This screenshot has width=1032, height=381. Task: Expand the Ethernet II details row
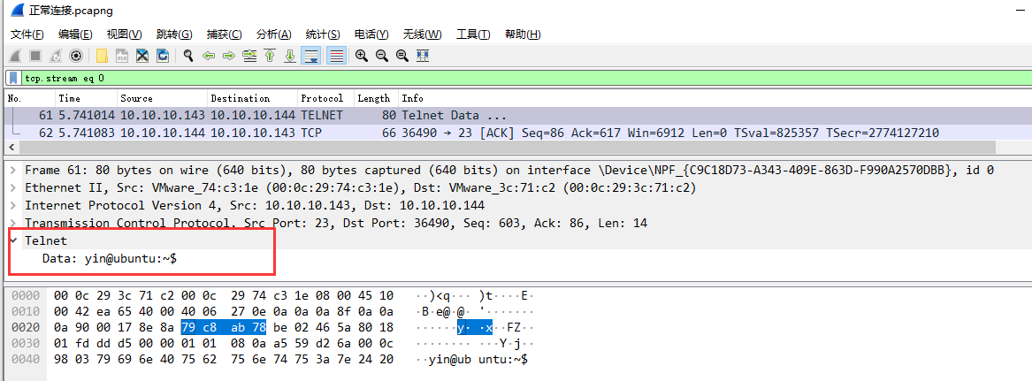(x=13, y=187)
